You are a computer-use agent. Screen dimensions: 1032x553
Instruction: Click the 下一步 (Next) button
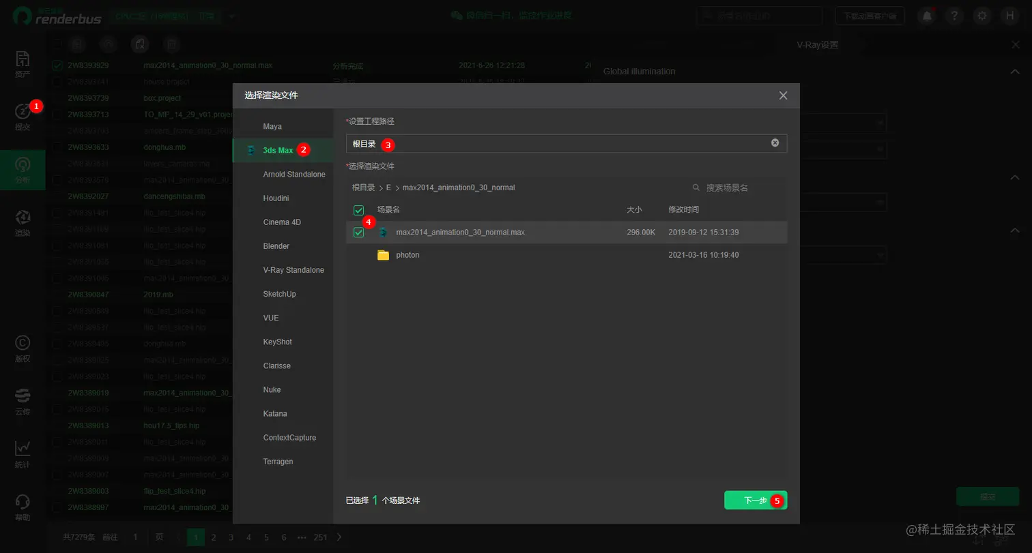[x=756, y=500]
